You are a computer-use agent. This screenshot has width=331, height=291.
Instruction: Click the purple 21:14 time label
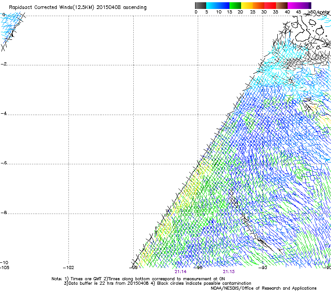pos(181,272)
